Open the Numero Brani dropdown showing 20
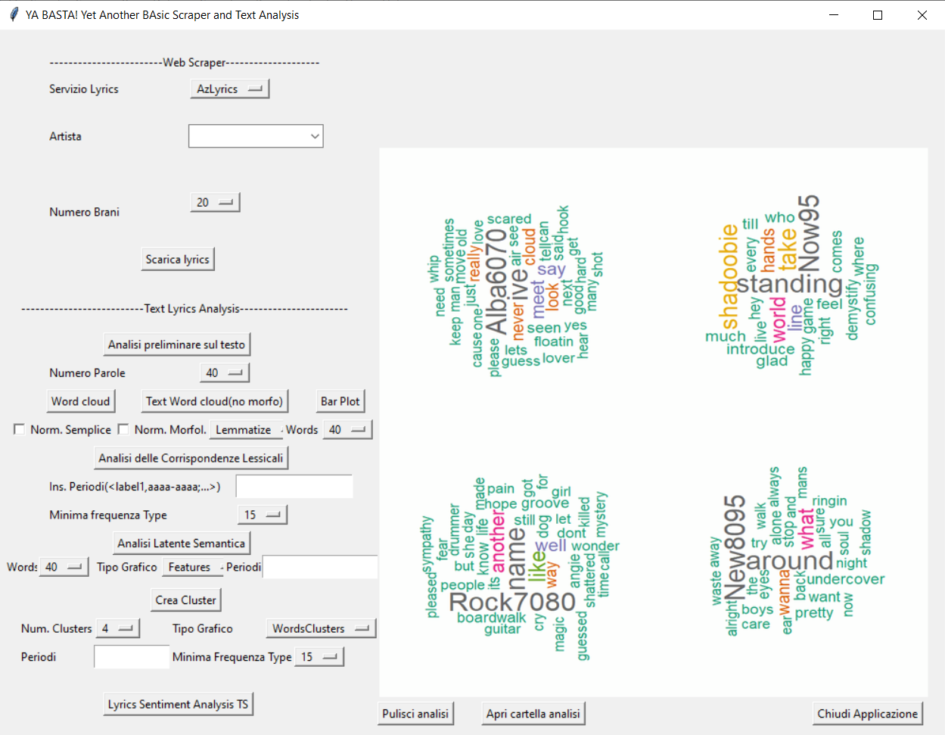Image resolution: width=945 pixels, height=735 pixels. (215, 202)
